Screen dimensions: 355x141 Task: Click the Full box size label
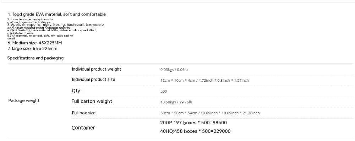[x=83, y=113]
